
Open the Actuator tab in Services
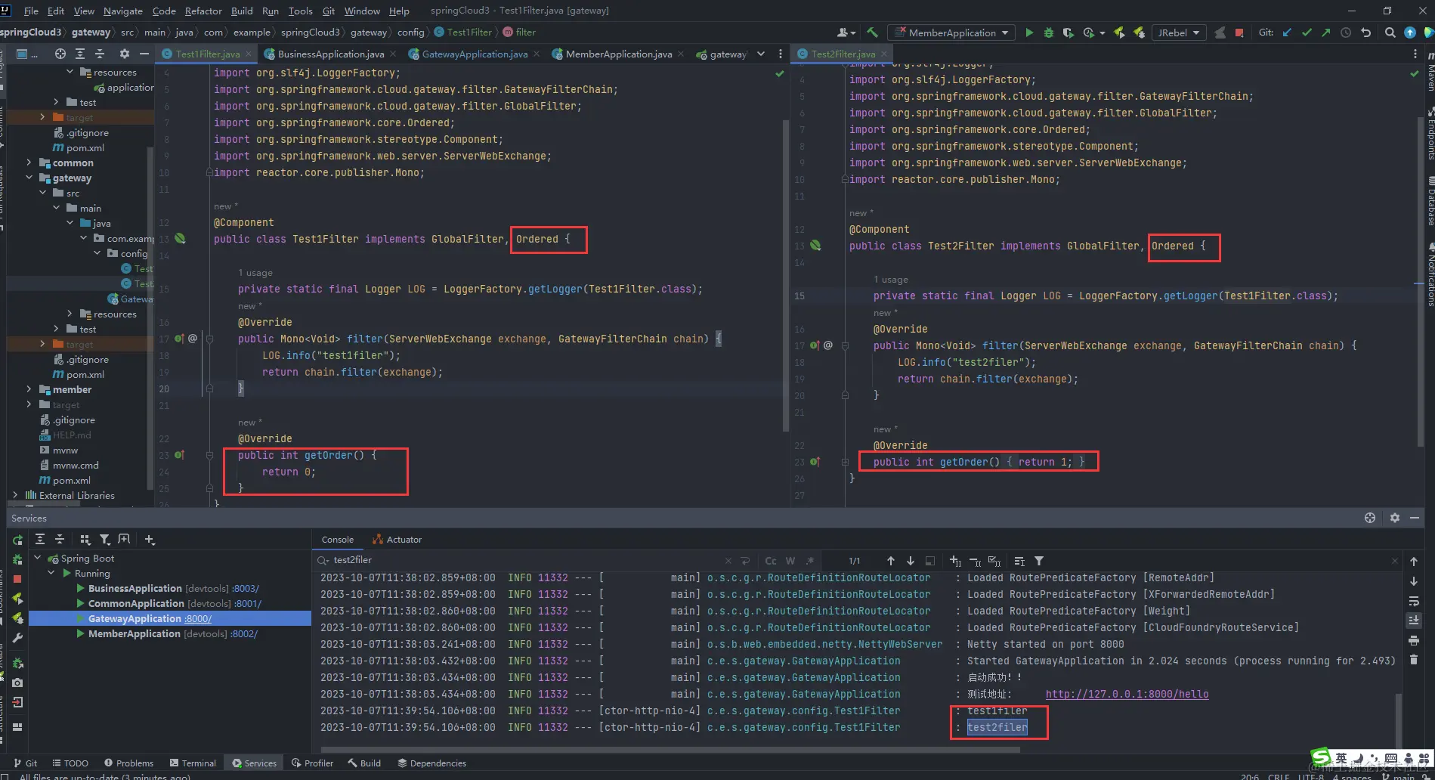(x=397, y=540)
